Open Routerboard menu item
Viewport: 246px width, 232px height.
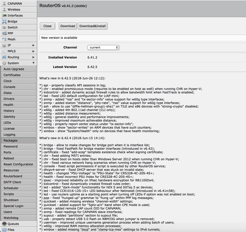(x=18, y=176)
